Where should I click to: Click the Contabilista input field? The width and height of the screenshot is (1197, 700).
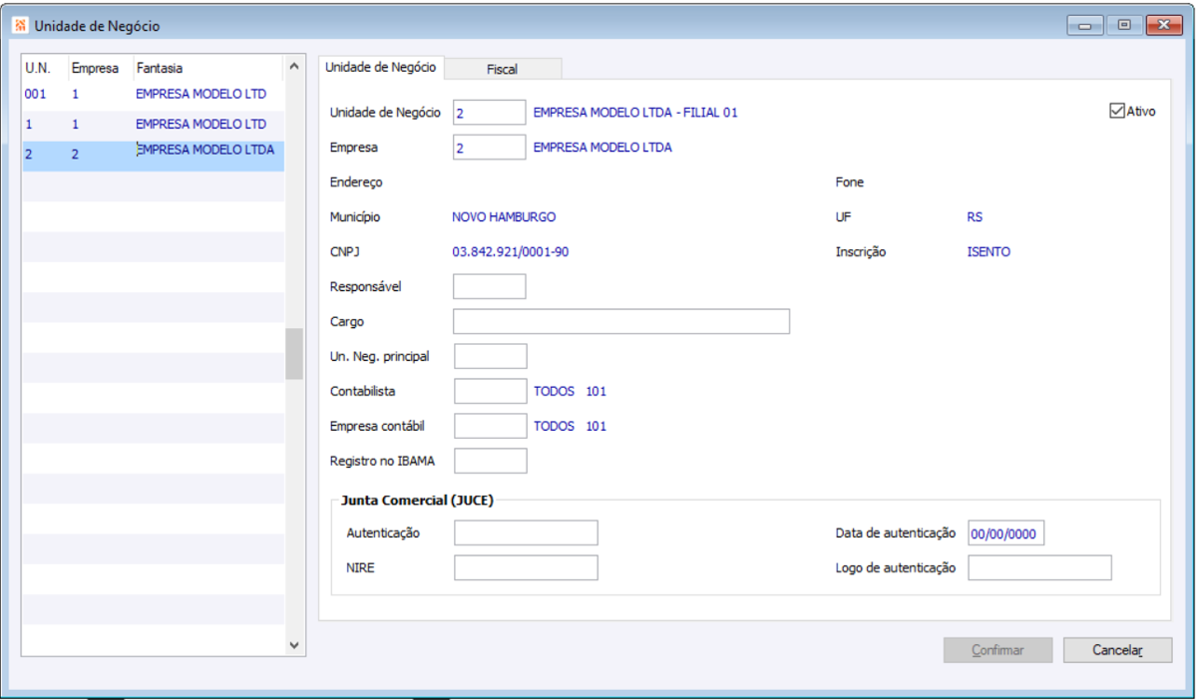(490, 391)
